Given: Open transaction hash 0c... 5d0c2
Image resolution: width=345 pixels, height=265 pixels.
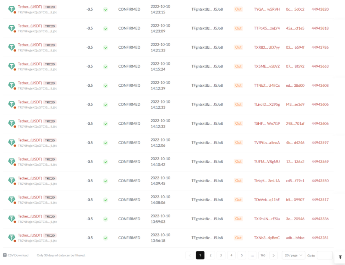Looking at the screenshot, I should tap(295, 9).
